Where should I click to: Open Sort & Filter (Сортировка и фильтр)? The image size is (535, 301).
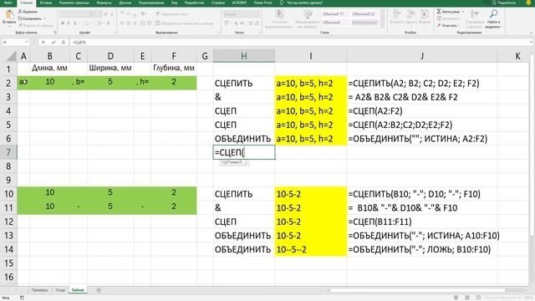pyautogui.click(x=475, y=18)
